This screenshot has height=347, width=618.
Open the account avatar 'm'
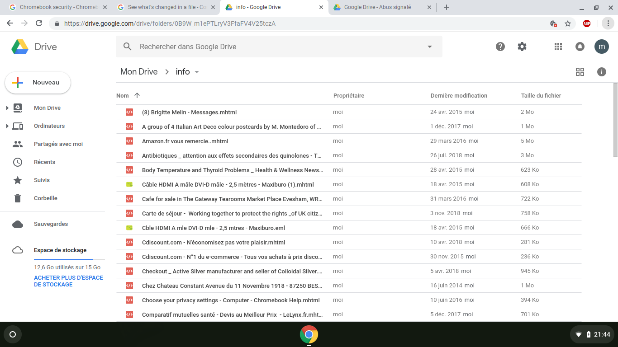602,47
